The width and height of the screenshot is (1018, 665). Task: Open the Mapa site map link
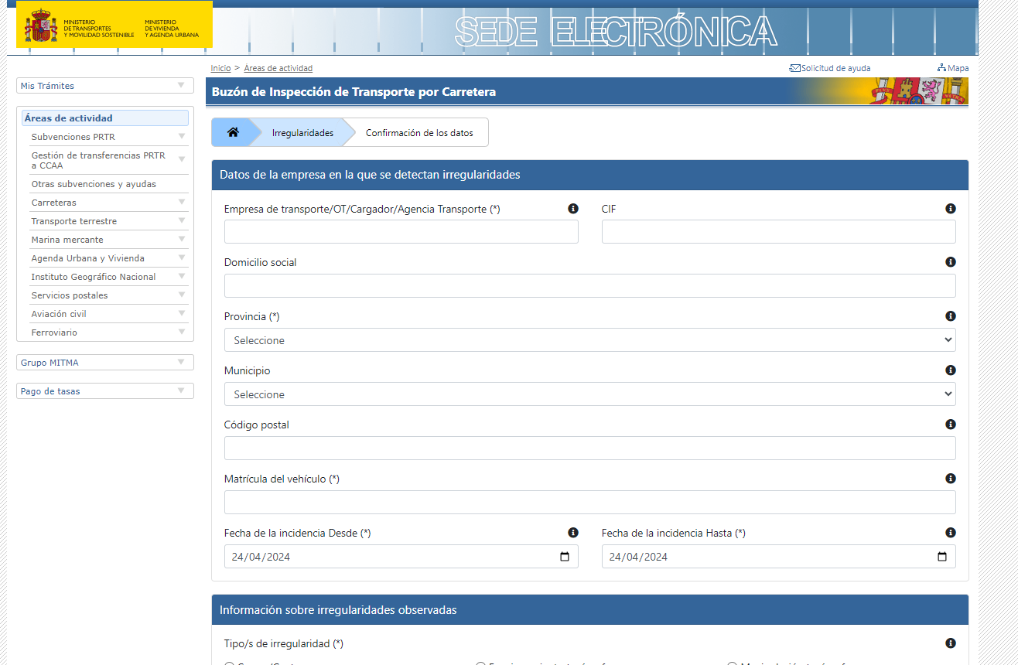[x=953, y=68]
